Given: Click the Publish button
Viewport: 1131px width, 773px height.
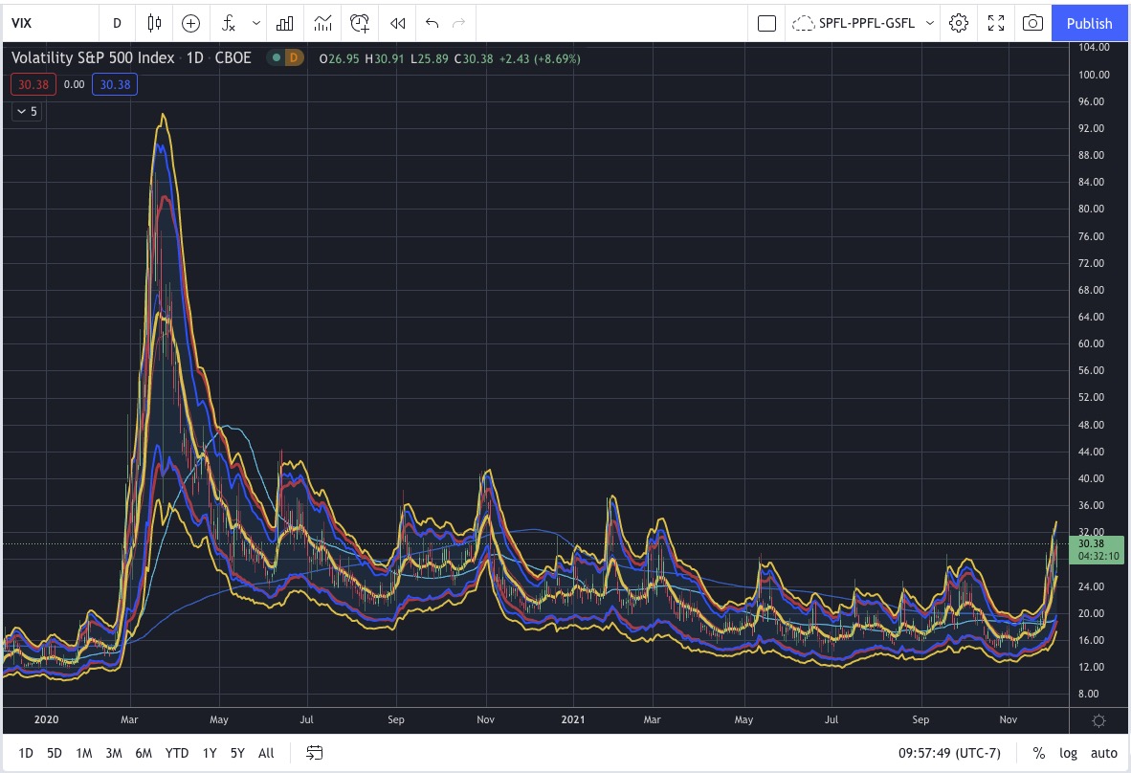Looking at the screenshot, I should (x=1089, y=23).
